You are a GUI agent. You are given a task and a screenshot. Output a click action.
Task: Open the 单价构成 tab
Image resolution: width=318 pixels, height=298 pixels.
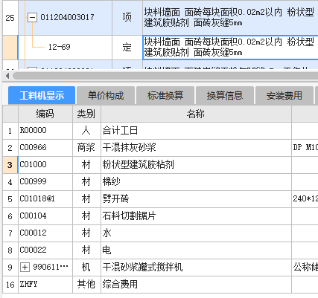[106, 95]
